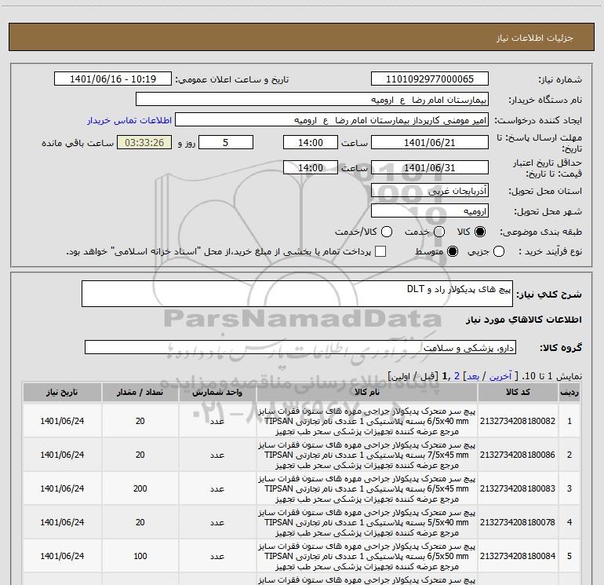The image size is (604, 585).
Task: Click the کد کالا column header
Action: tap(518, 392)
